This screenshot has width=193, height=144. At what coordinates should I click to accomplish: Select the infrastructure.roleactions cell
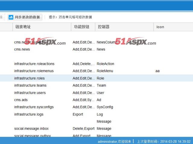34,64
